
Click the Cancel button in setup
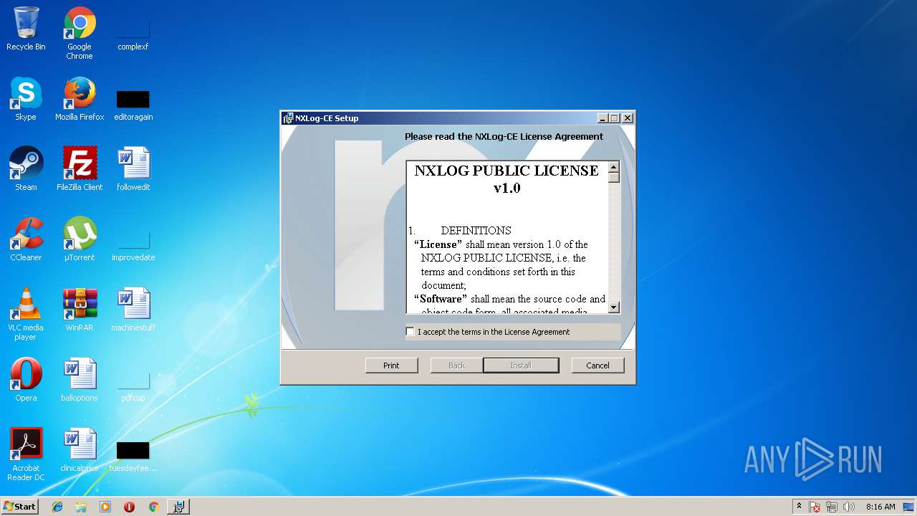click(597, 365)
